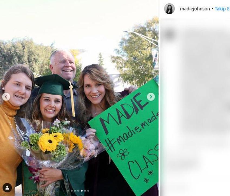Click the blurred avatar in caption panel
Viewport: 230px width, 196px height.
tap(169, 34)
